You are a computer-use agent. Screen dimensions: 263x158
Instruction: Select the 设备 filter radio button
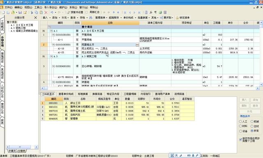pos(240,131)
